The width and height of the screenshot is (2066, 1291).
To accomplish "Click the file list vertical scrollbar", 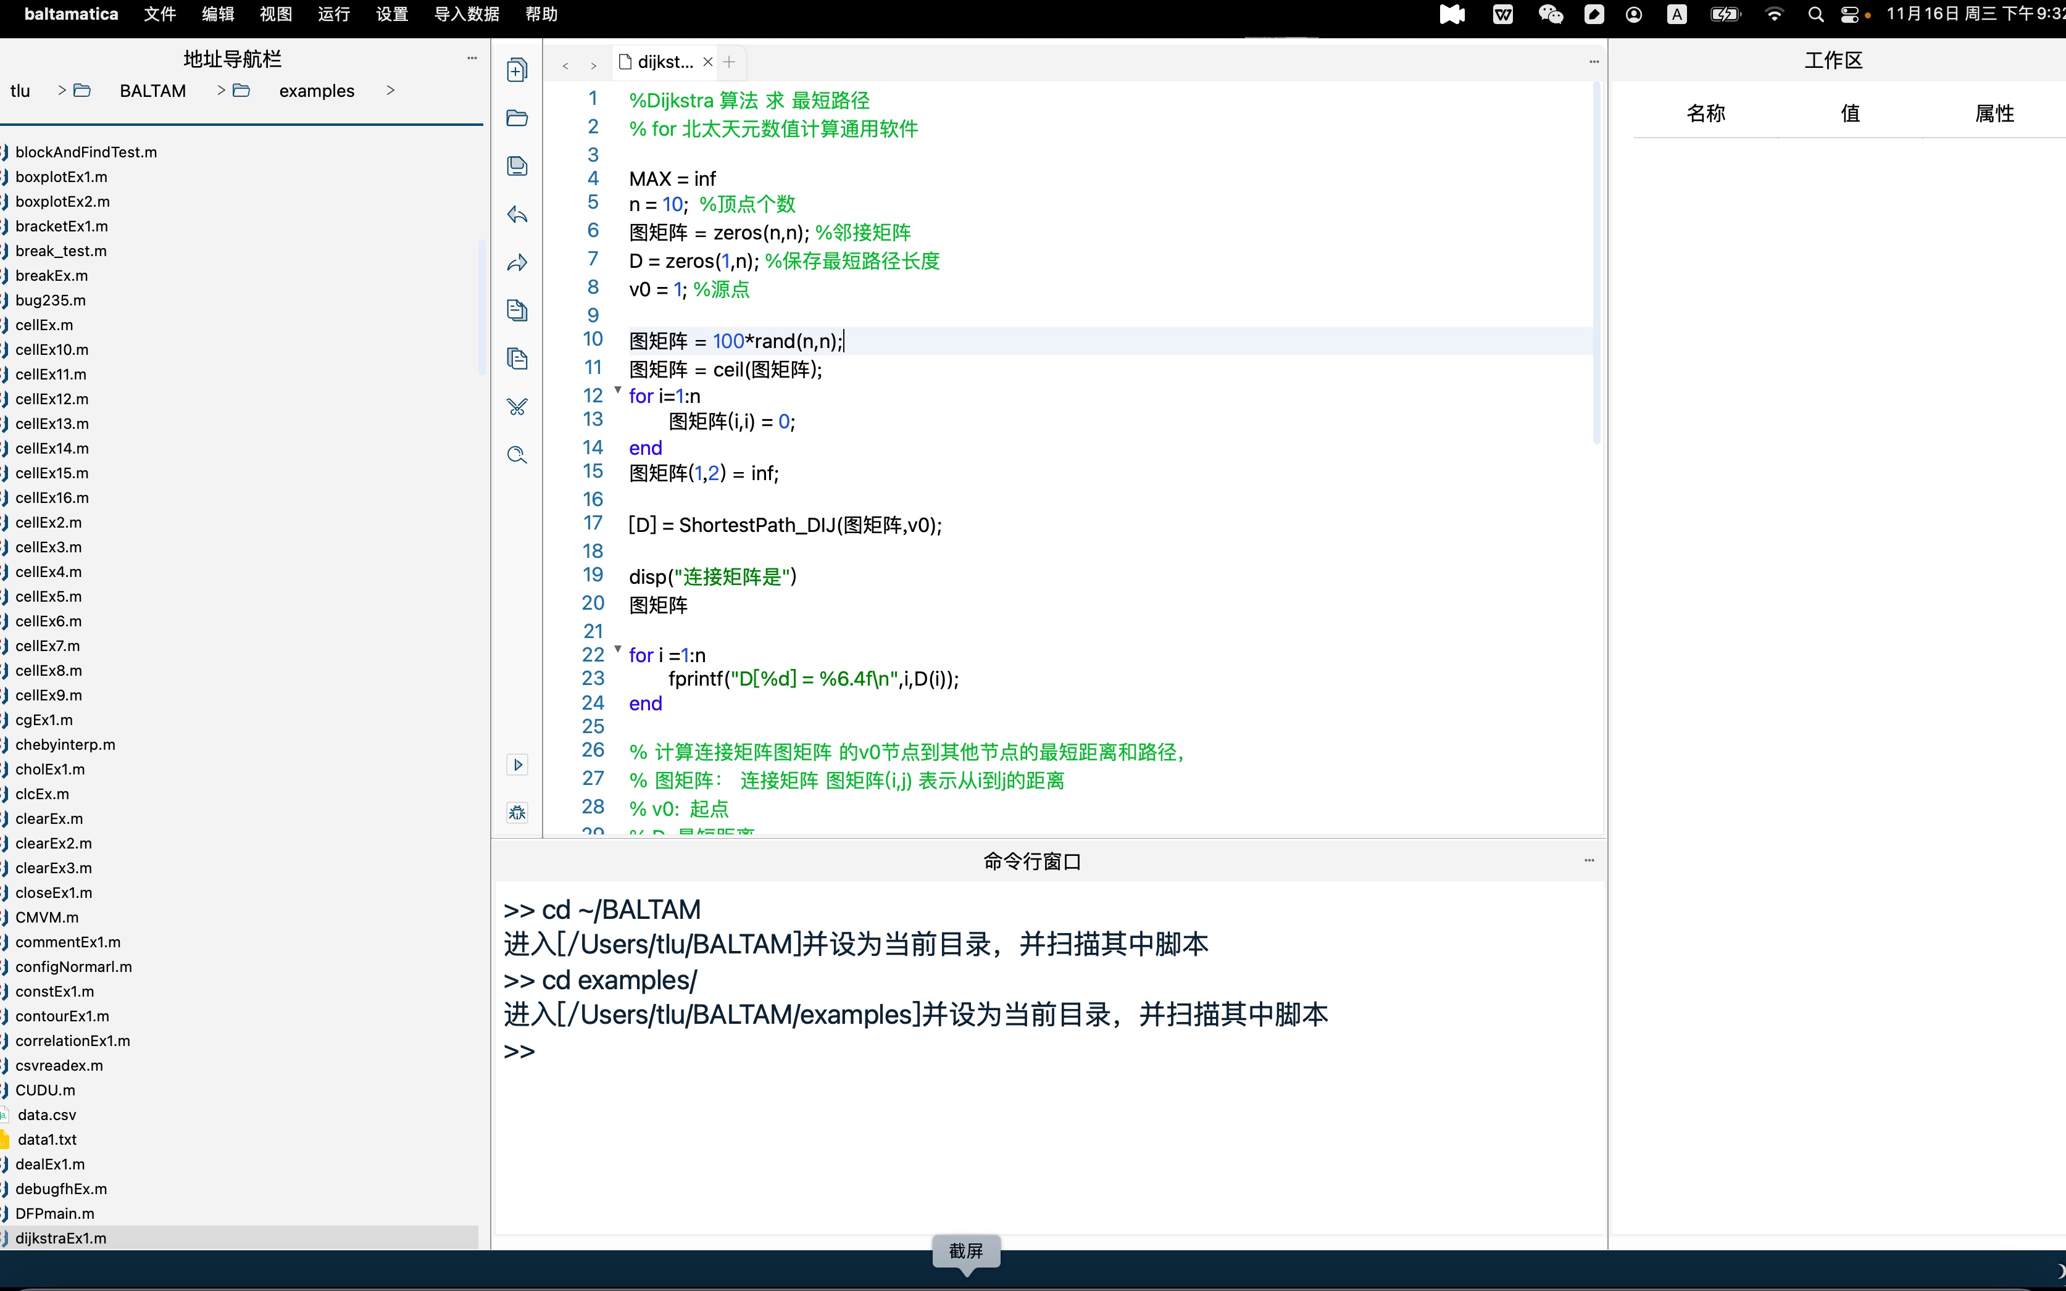I will point(481,307).
